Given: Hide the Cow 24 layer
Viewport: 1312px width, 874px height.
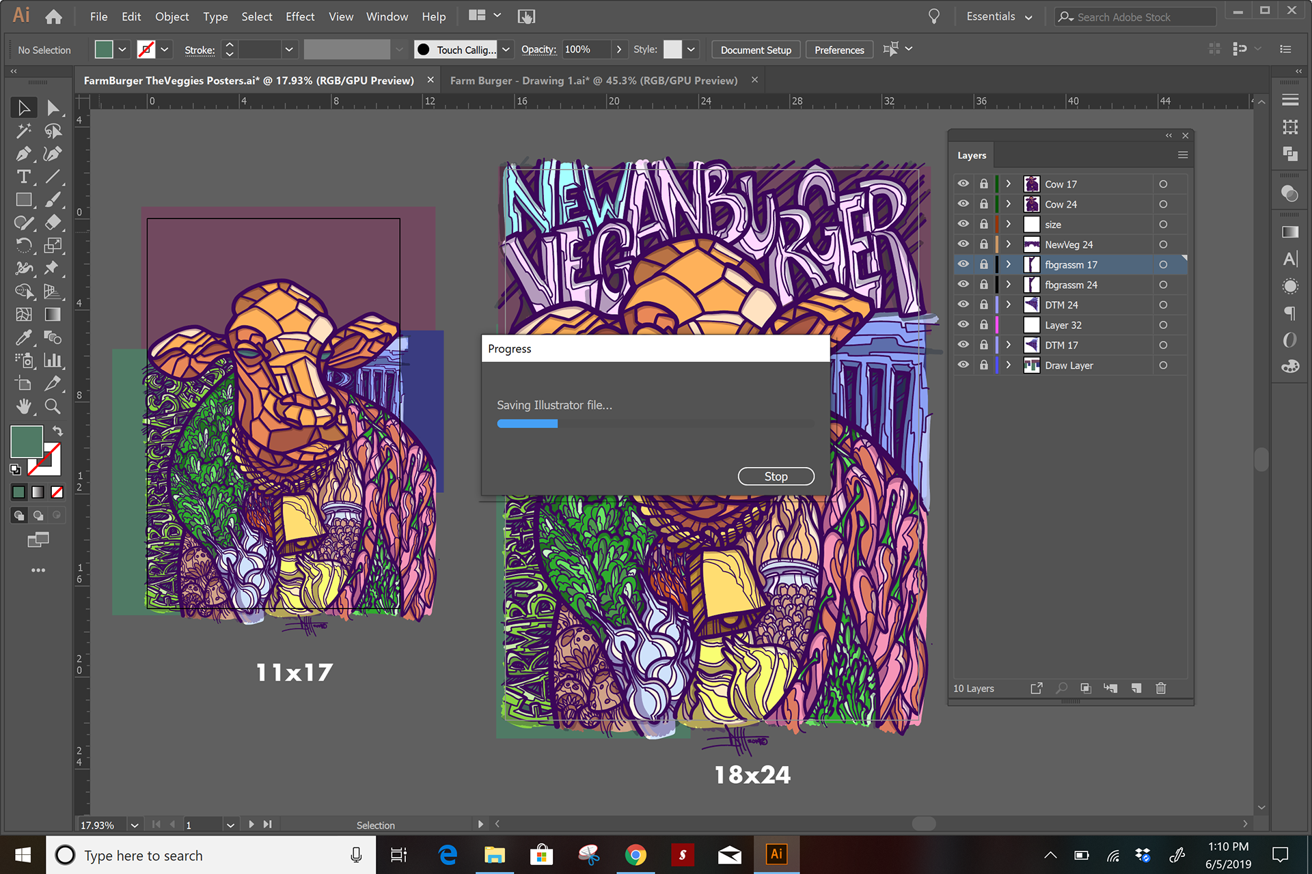Looking at the screenshot, I should [x=963, y=204].
